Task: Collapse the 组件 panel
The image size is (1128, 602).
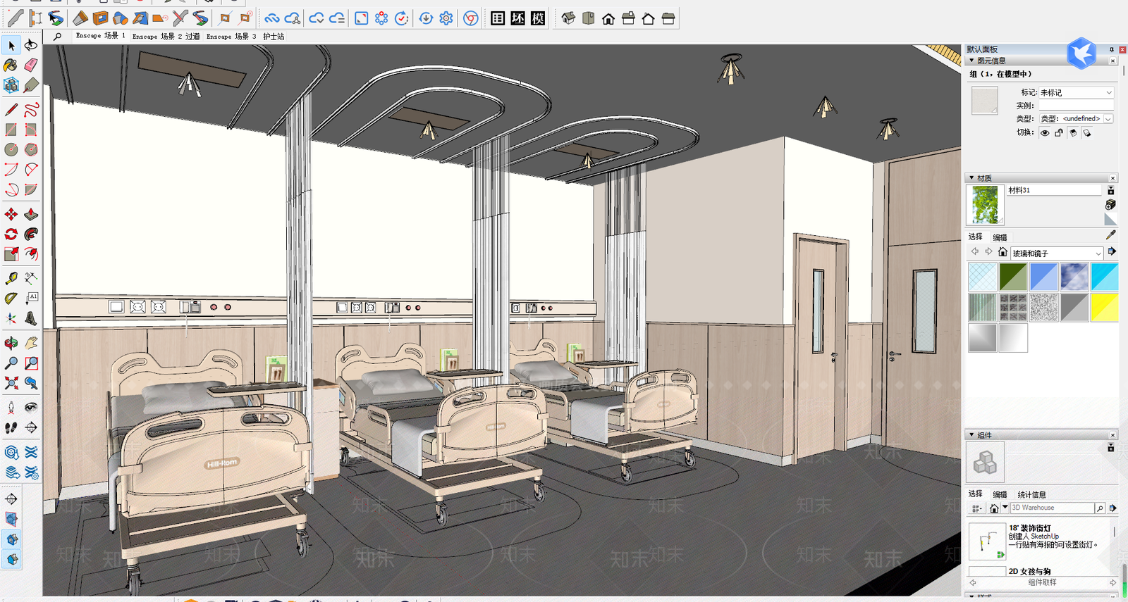Action: click(971, 435)
